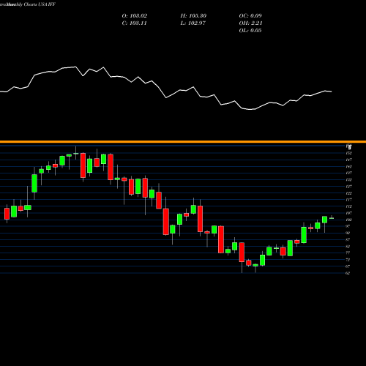Click the close price value 'C: 103.11'
The height and width of the screenshot is (366, 366).
(x=134, y=23)
